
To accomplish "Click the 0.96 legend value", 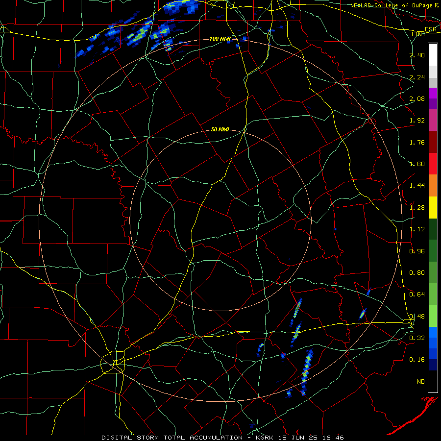I will (x=417, y=251).
